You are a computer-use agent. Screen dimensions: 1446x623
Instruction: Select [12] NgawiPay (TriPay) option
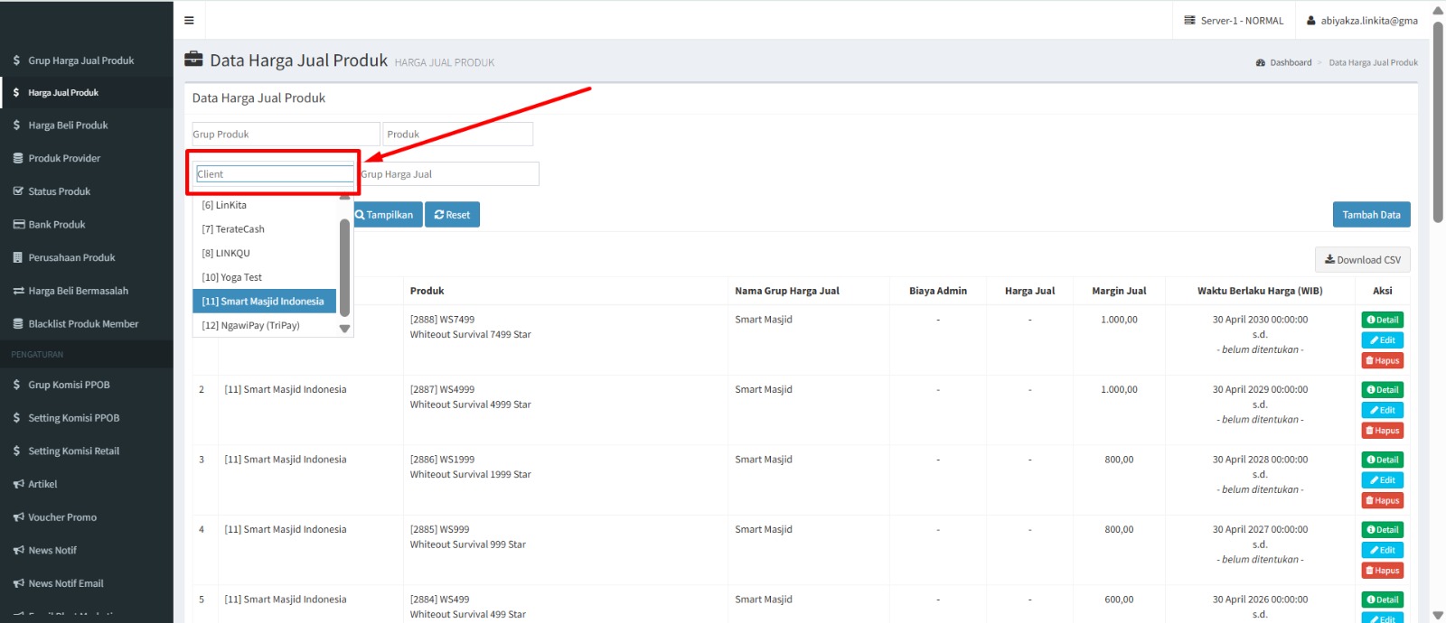coord(250,326)
